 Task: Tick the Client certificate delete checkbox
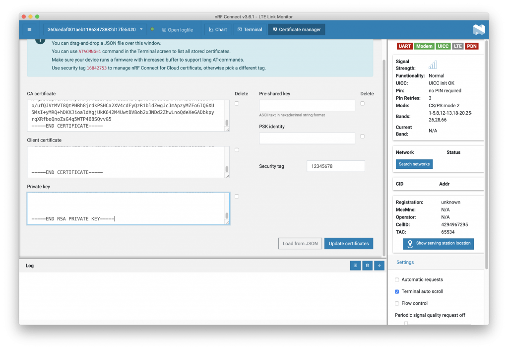coord(237,150)
